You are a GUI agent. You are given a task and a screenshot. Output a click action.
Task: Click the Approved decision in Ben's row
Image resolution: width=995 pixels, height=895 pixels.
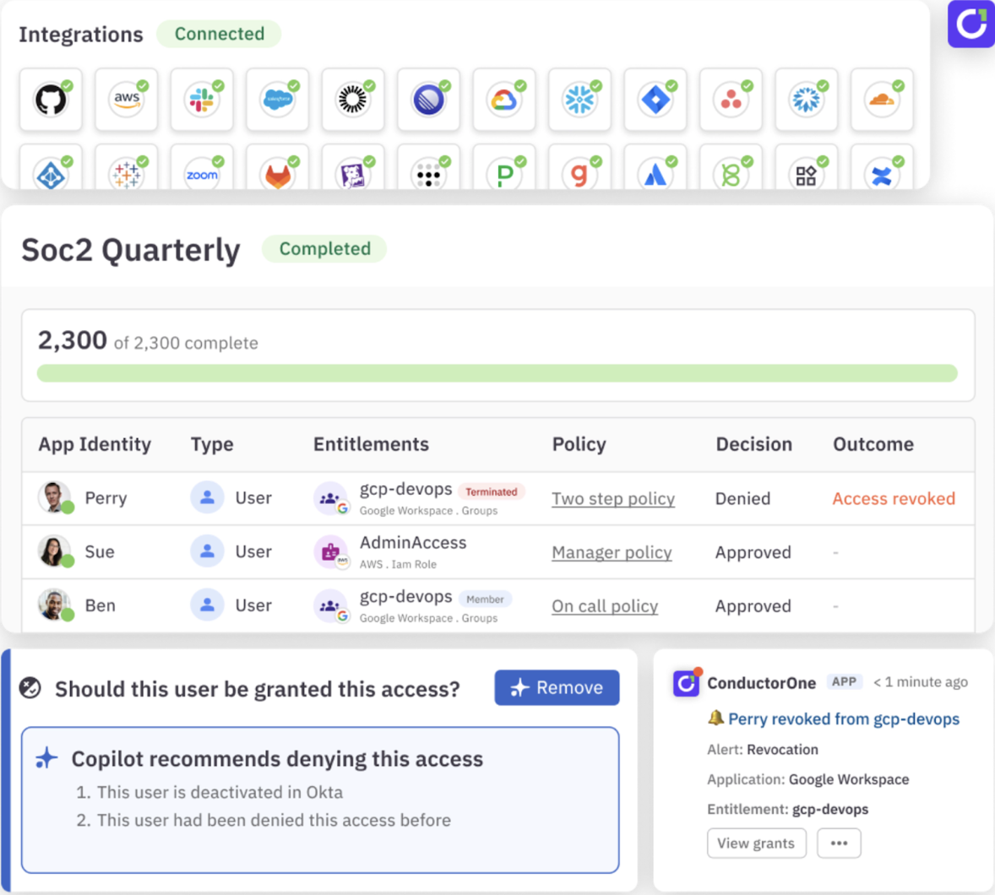[753, 606]
